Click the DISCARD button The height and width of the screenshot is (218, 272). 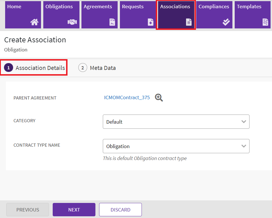tap(120, 210)
